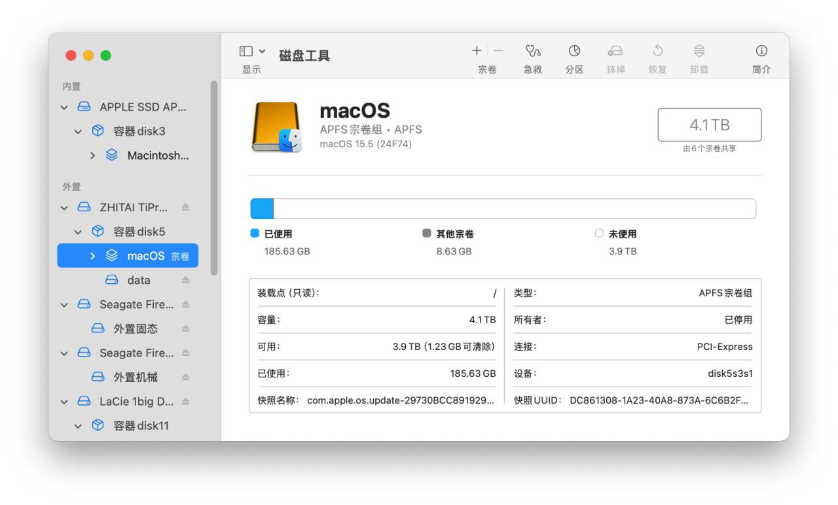Select the data volume row
The height and width of the screenshot is (505, 838).
(x=128, y=280)
